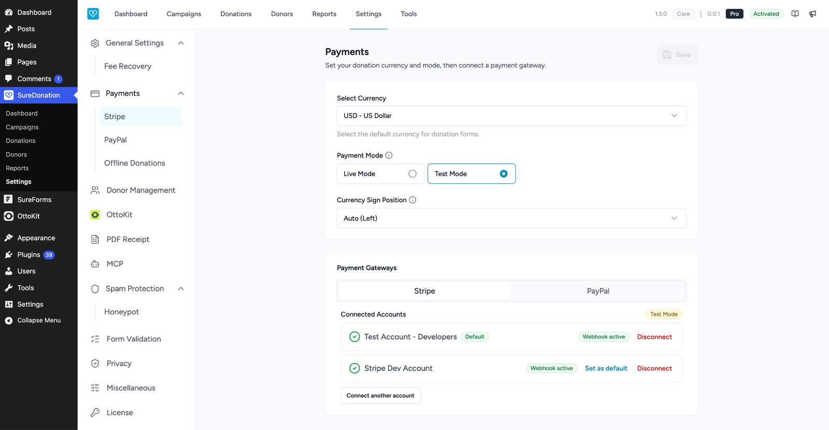Click the Posts pushpin icon
The image size is (829, 430).
(9, 29)
